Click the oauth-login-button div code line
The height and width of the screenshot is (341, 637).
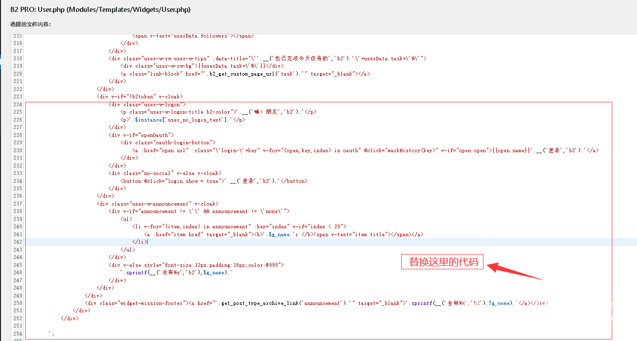(168, 142)
